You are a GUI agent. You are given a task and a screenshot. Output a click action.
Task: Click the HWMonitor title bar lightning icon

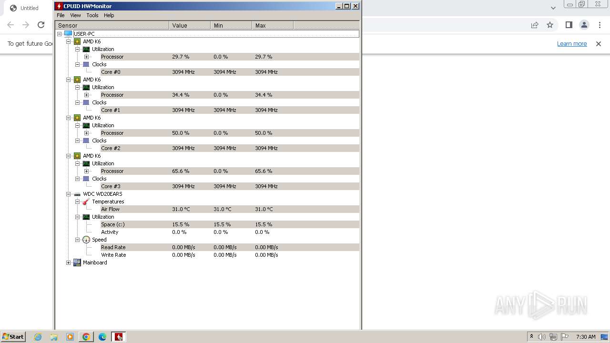click(x=59, y=6)
